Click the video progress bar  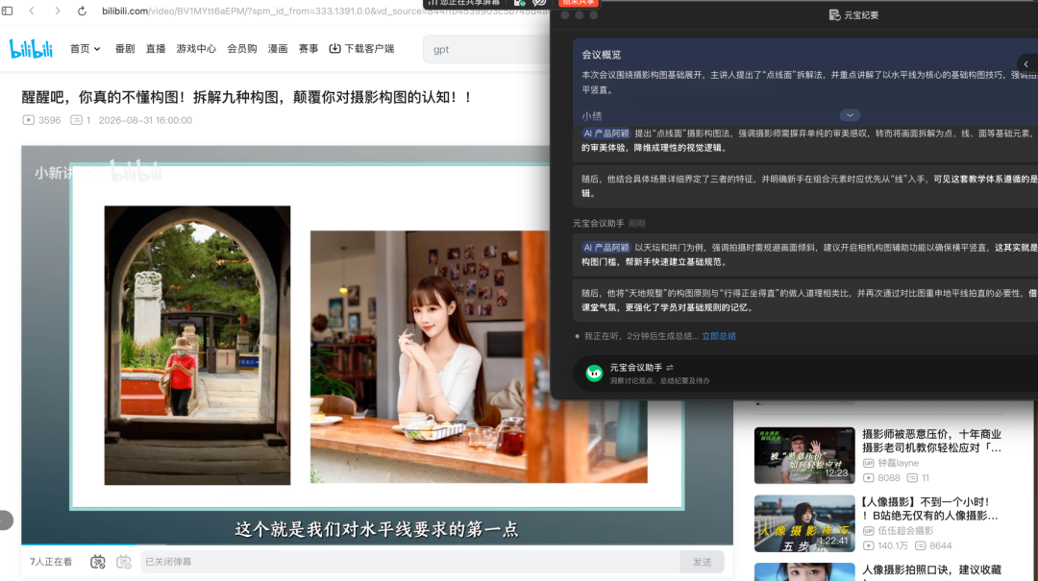pos(377,544)
